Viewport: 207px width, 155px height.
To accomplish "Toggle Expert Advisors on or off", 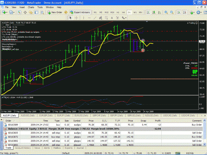I will 80,12.
